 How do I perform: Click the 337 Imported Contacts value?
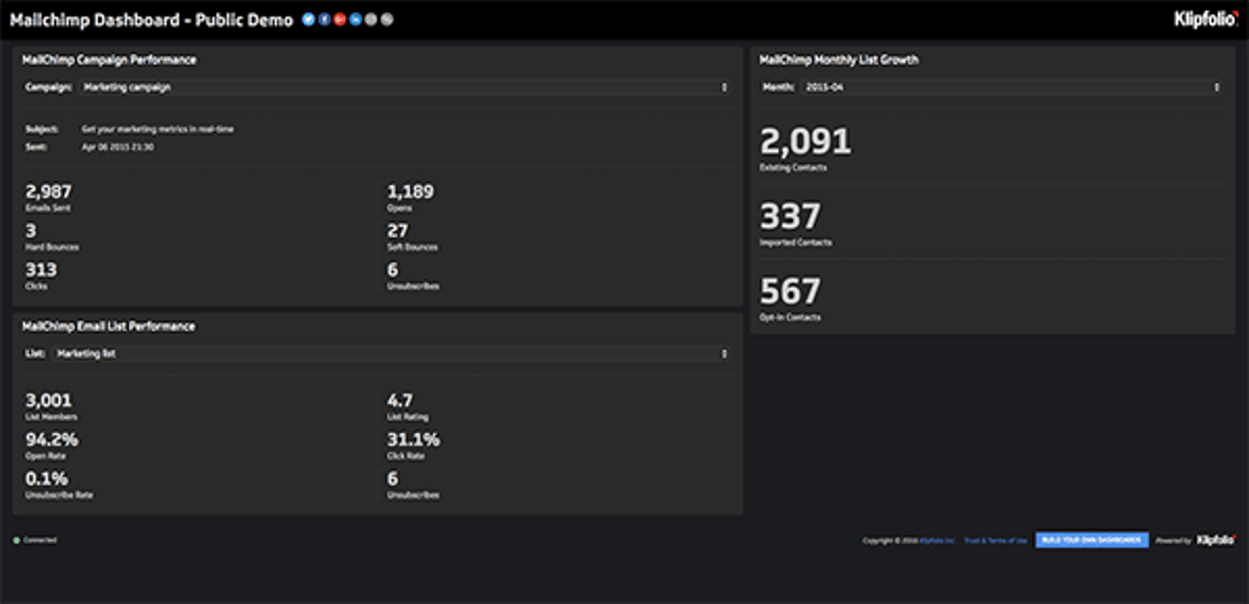point(790,216)
